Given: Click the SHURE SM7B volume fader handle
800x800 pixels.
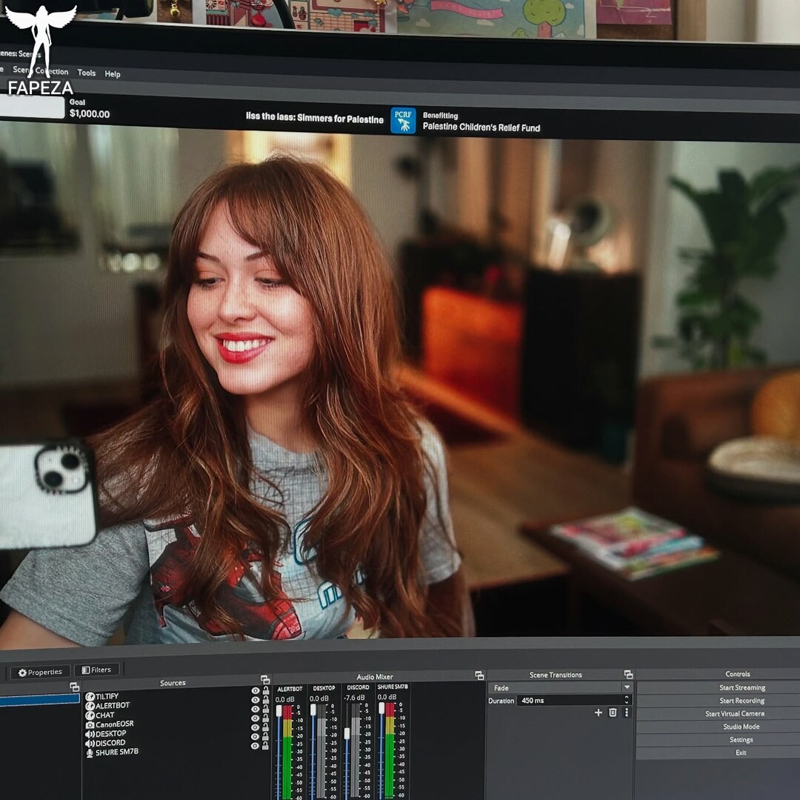Looking at the screenshot, I should coord(381,708).
